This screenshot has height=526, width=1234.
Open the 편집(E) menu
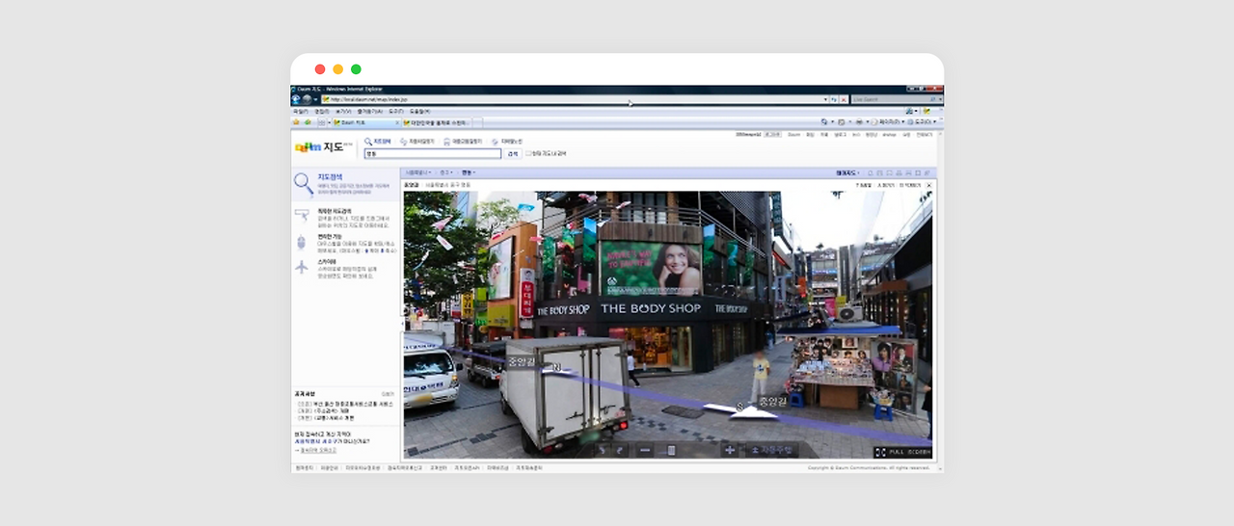tap(322, 112)
